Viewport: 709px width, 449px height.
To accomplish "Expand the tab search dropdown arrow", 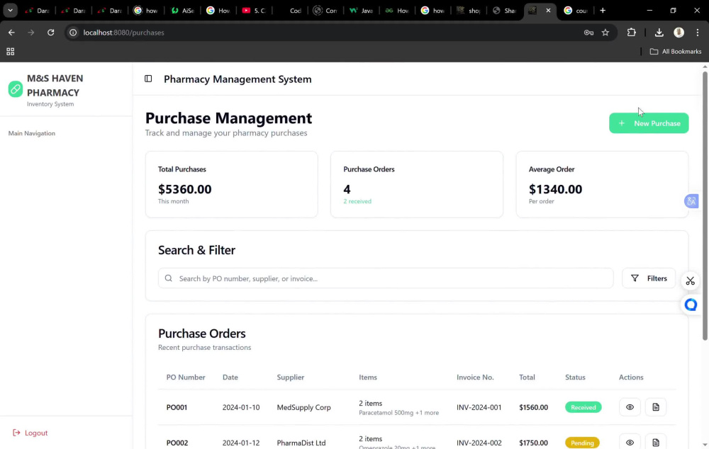I will click(x=10, y=11).
